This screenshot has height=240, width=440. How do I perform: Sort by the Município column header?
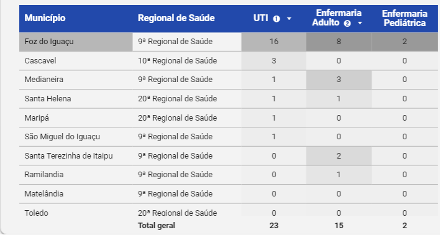tap(45, 18)
